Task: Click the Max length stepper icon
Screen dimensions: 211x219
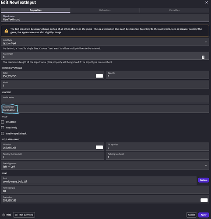Action: click(203, 57)
